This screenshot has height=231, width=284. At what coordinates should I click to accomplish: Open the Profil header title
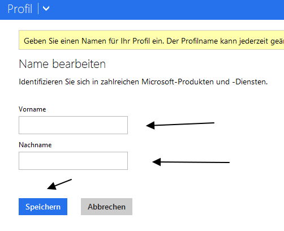point(20,8)
